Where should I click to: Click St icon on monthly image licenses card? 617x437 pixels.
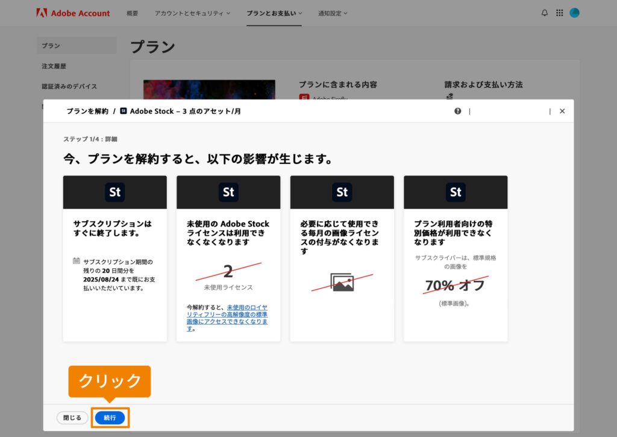tap(342, 192)
